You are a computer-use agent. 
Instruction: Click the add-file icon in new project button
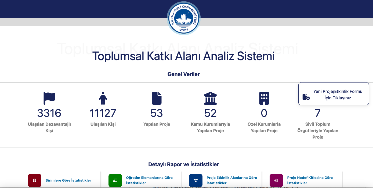306,97
